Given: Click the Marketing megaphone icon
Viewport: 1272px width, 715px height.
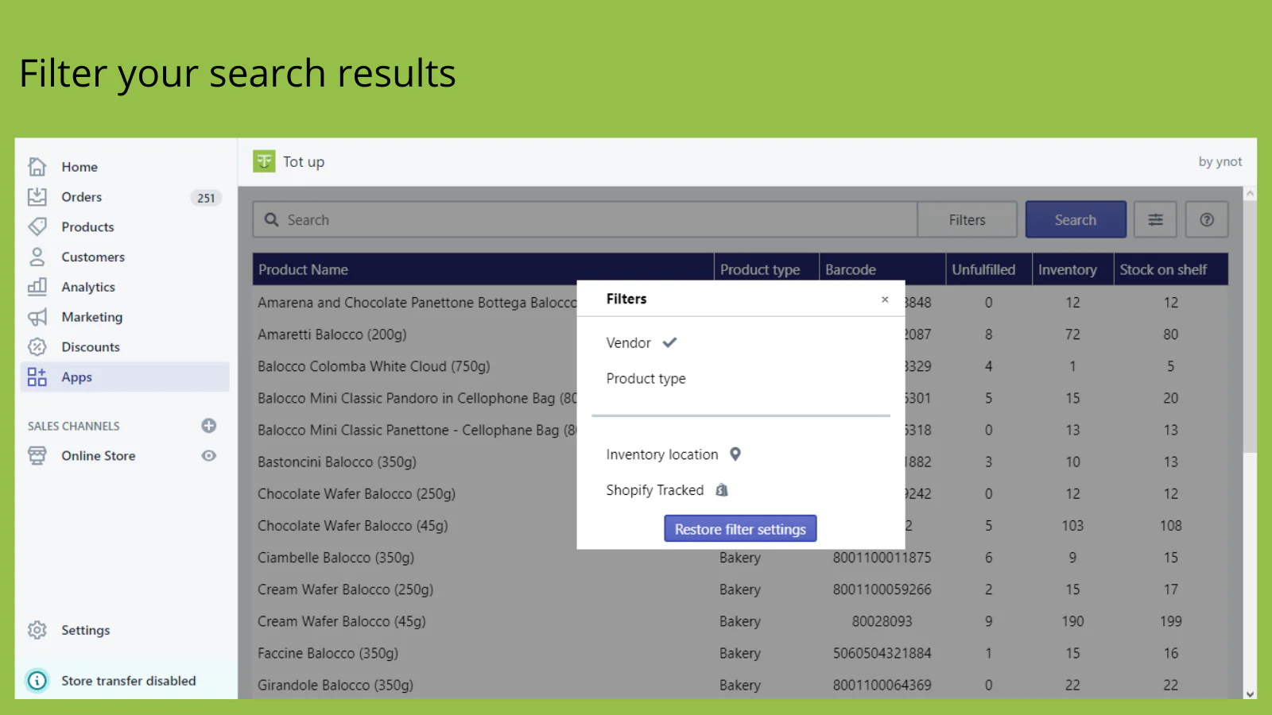Looking at the screenshot, I should 37,317.
